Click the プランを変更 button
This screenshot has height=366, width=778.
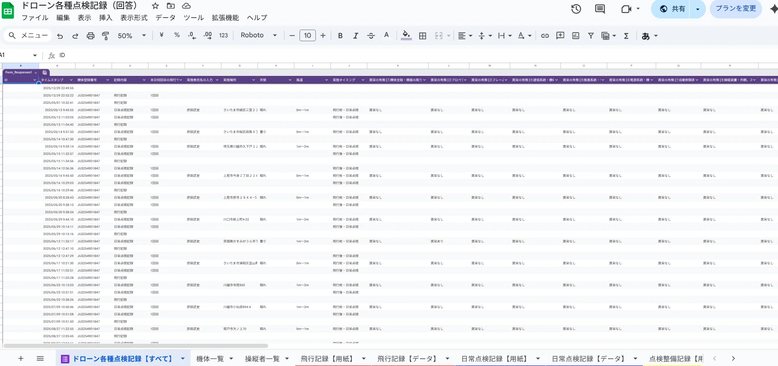[736, 9]
